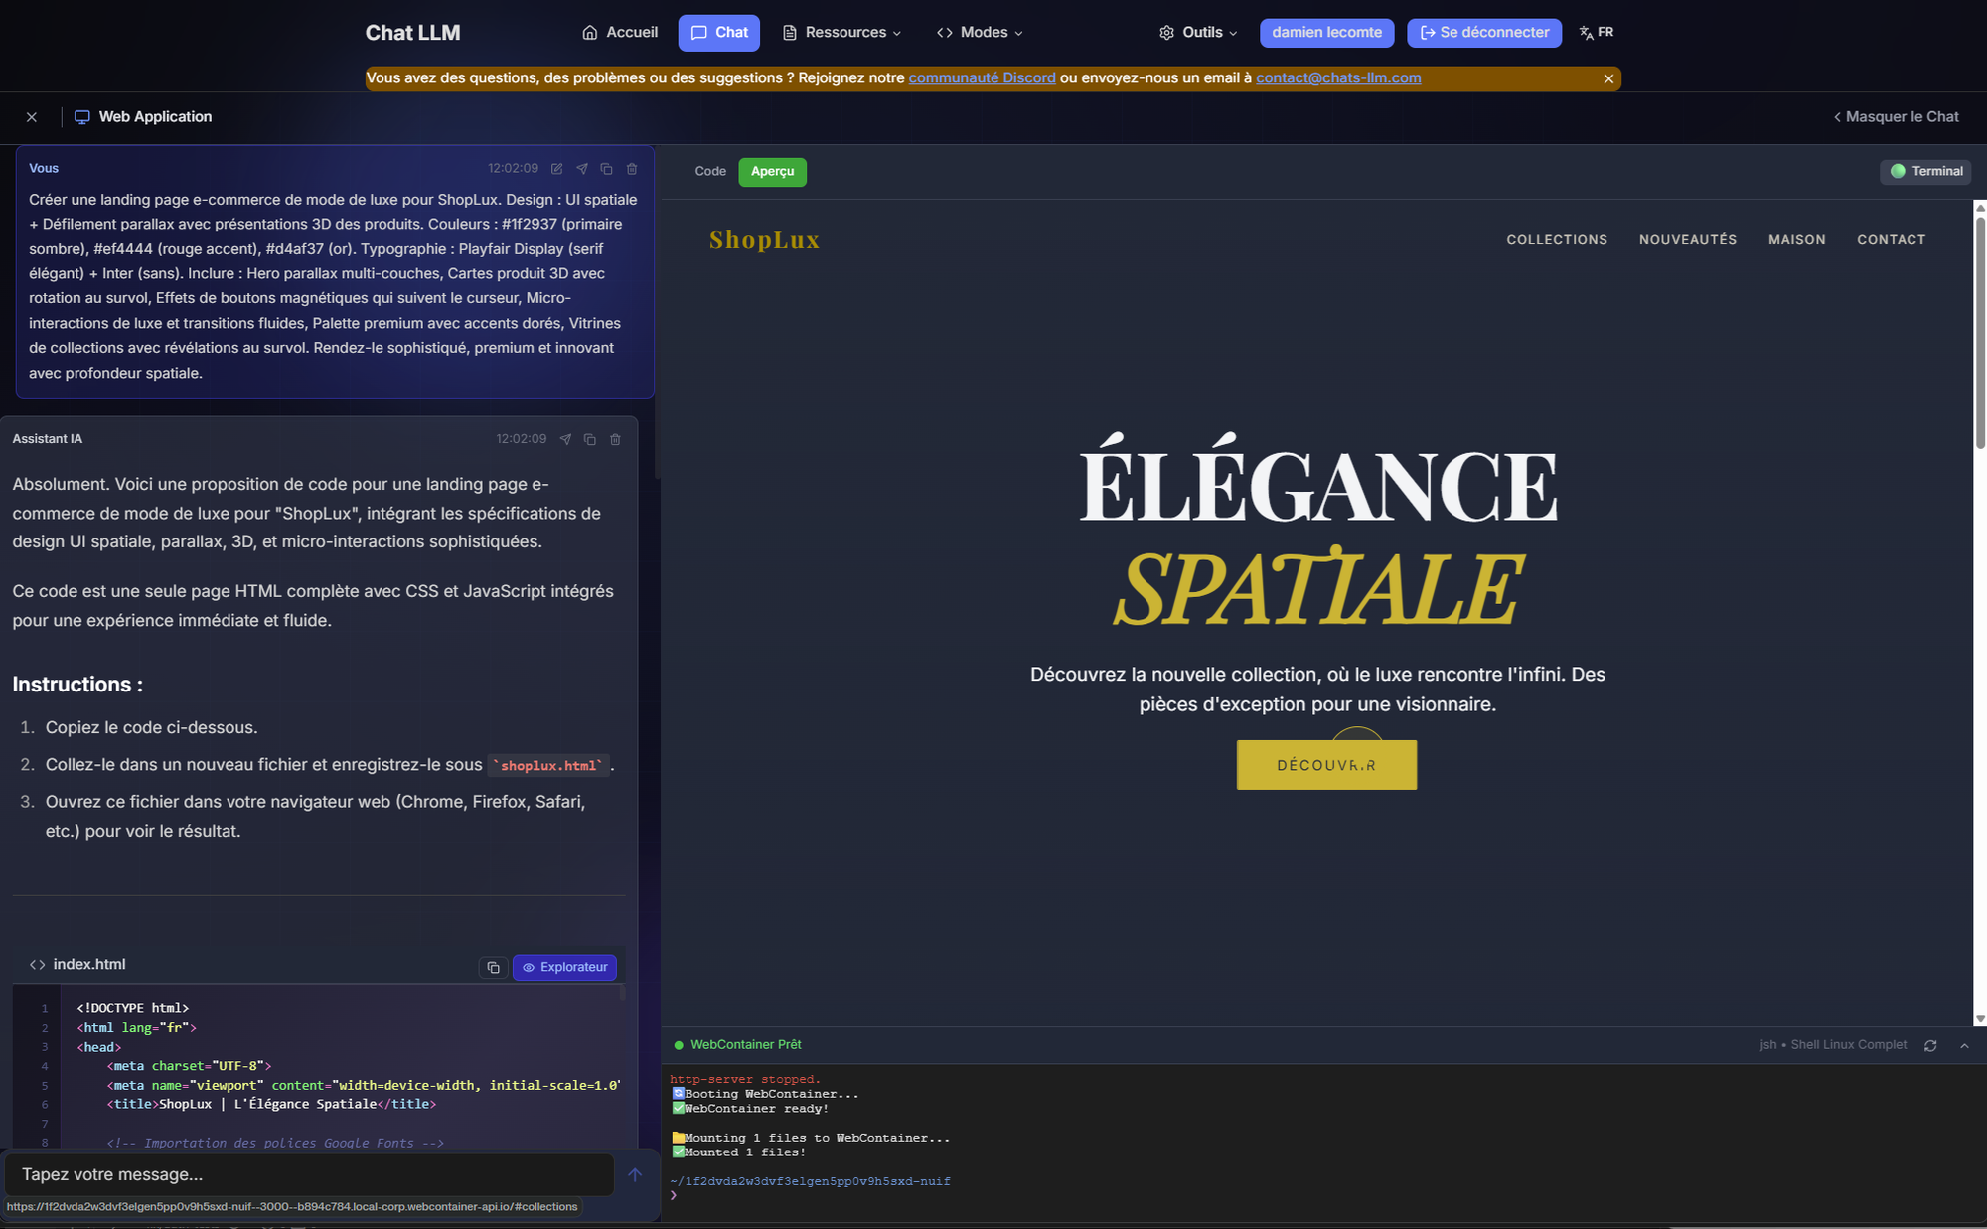Open the Ressources dropdown menu
This screenshot has height=1229, width=1987.
click(x=841, y=32)
